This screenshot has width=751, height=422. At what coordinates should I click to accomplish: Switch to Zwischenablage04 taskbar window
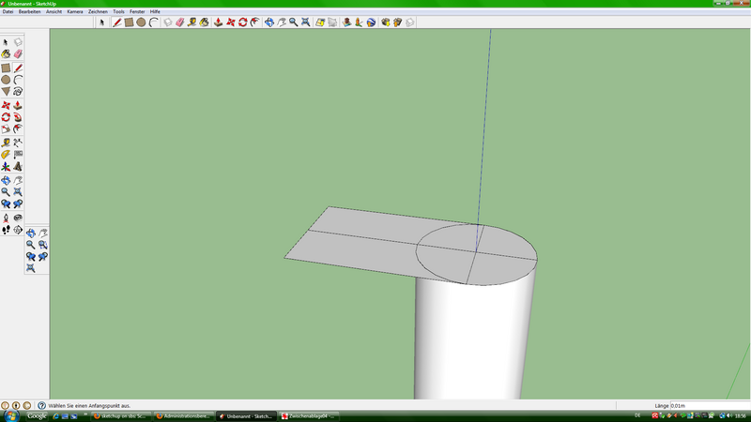(x=310, y=416)
